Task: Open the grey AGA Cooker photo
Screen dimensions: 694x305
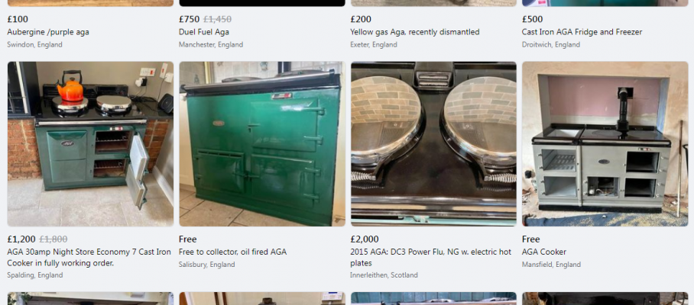Action: pyautogui.click(x=605, y=144)
